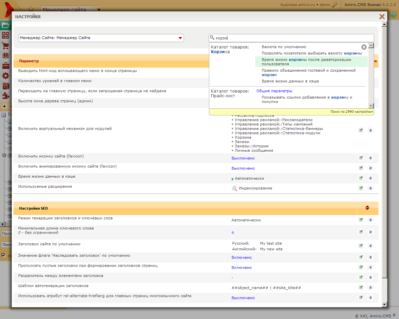The image size is (399, 319).
Task: Toggle 'Пропускать пустые заголовки' value Включено
Action: 241,268
